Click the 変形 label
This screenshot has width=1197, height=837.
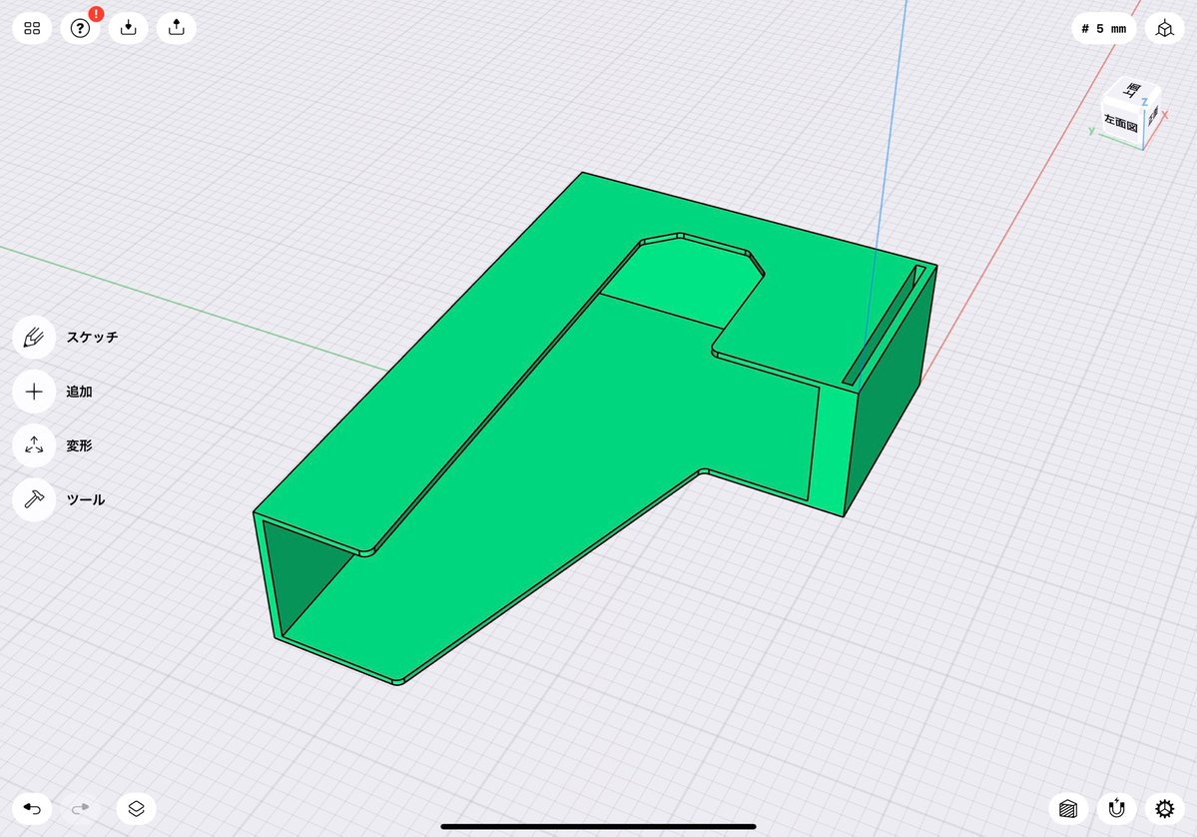80,445
